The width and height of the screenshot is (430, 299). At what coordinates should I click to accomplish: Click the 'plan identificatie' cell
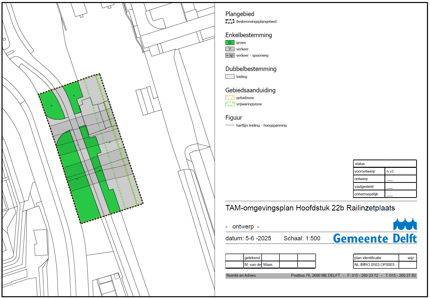point(376,258)
